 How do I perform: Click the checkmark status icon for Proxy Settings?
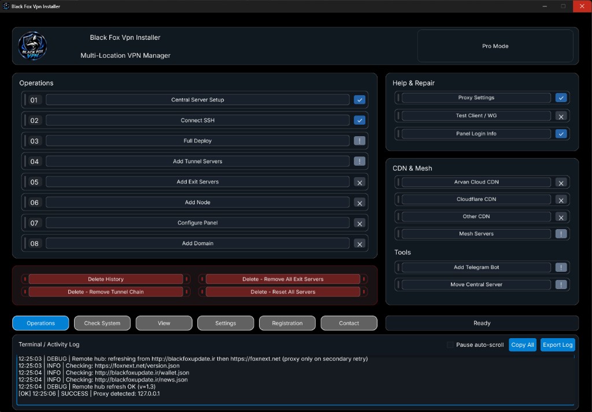(x=561, y=98)
